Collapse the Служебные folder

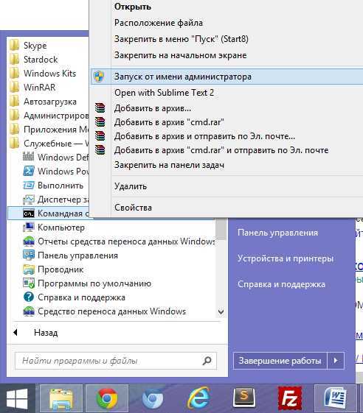click(x=49, y=144)
